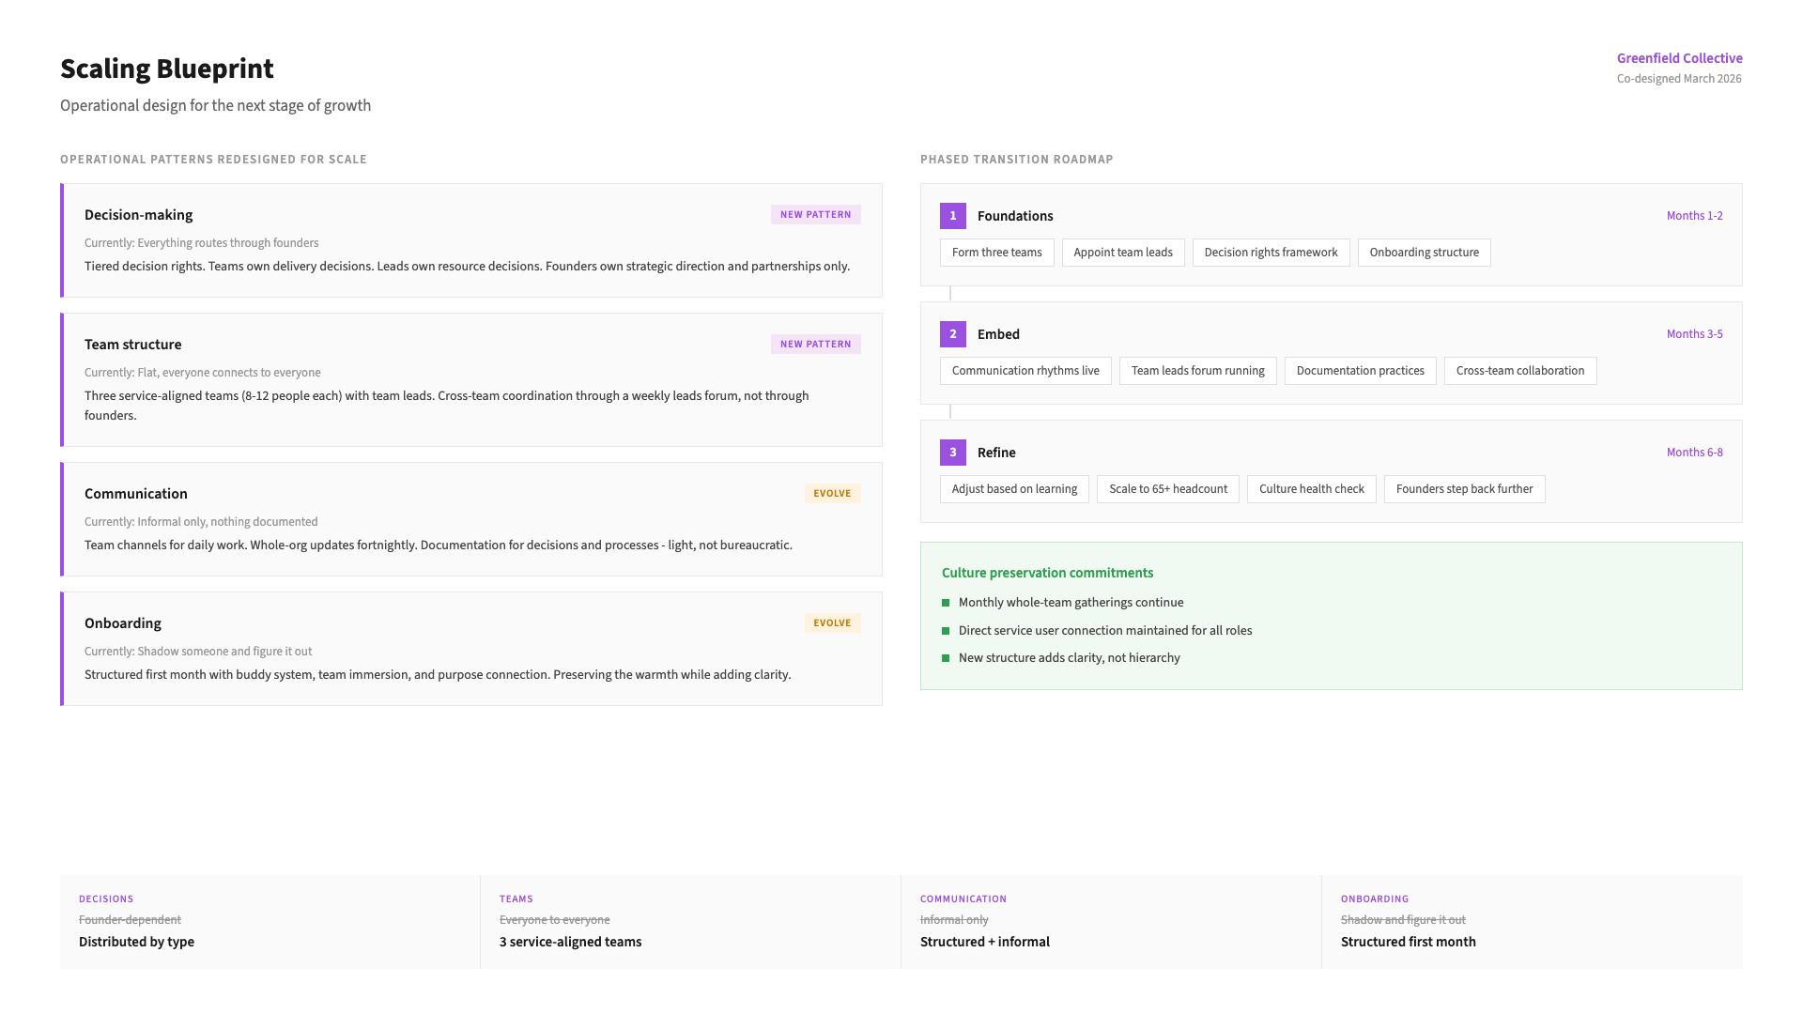
Task: Click the phase 1 Foundations number badge
Action: [x=952, y=216]
